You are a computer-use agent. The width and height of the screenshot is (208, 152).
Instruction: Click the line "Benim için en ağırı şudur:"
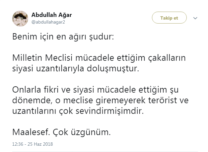click(63, 37)
